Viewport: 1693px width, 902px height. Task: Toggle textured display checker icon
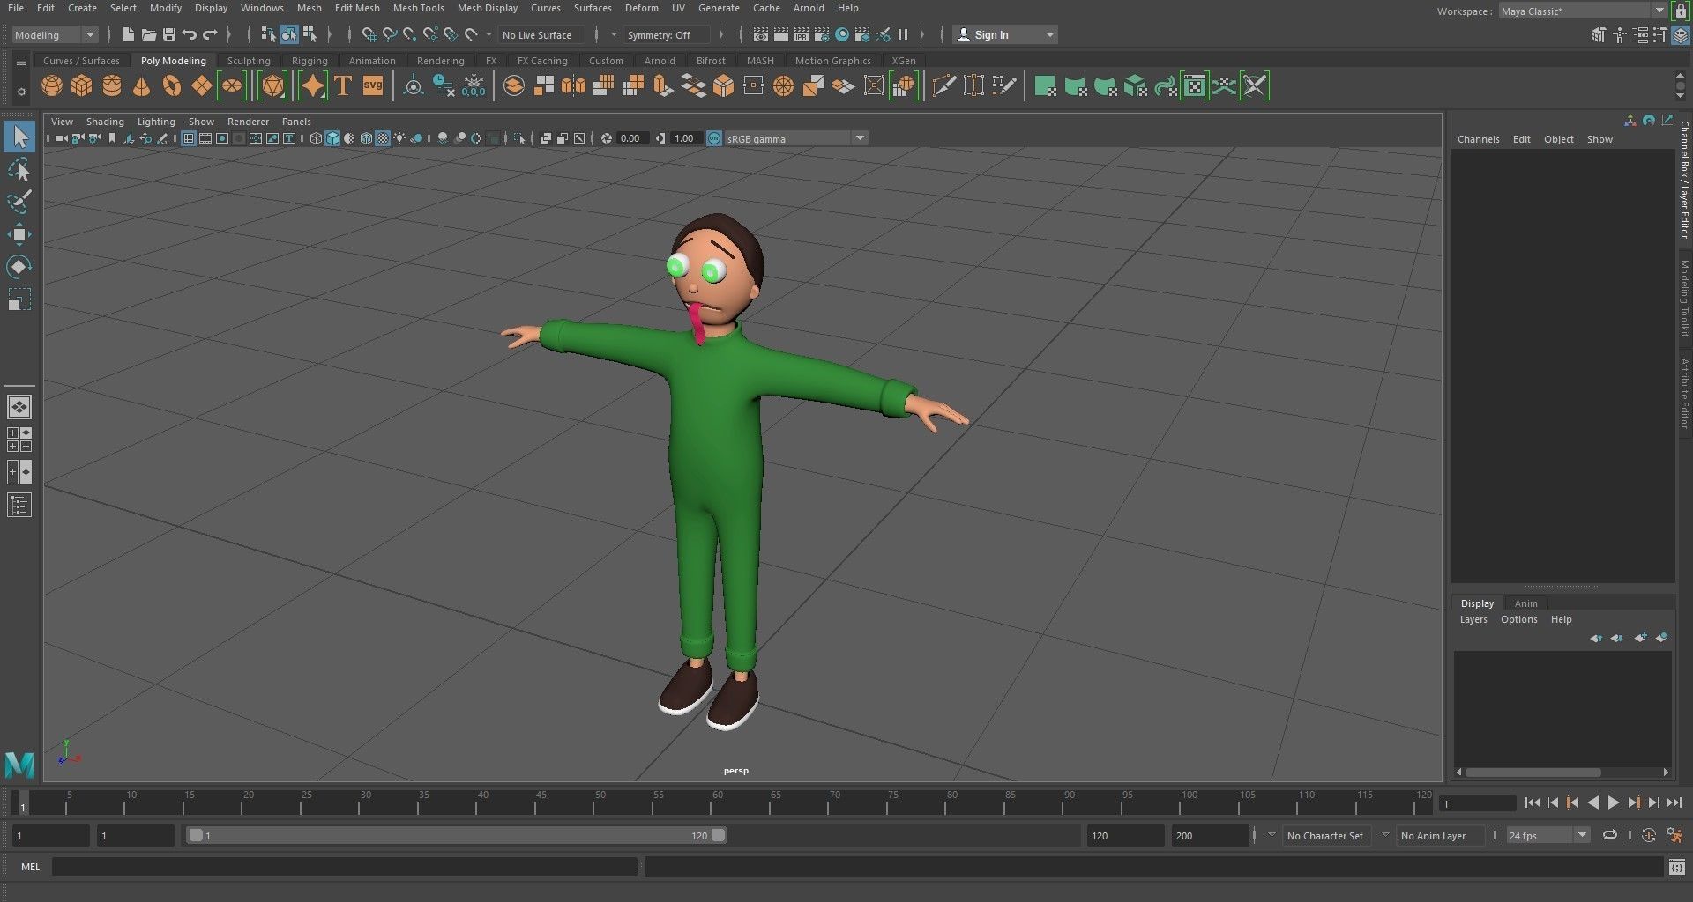coord(383,138)
